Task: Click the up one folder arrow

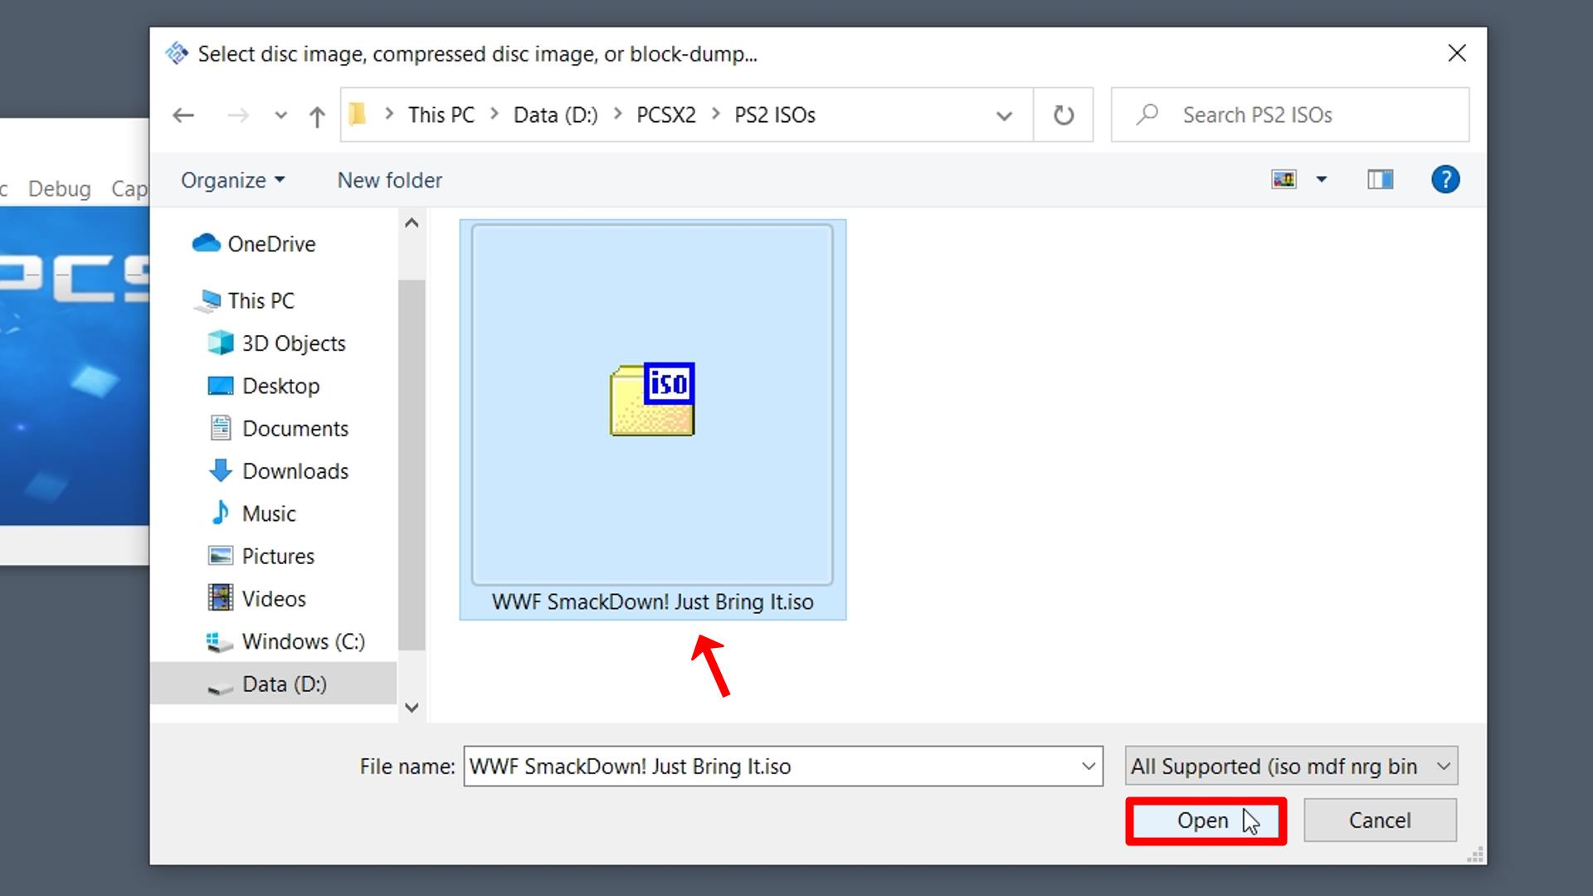Action: click(316, 116)
